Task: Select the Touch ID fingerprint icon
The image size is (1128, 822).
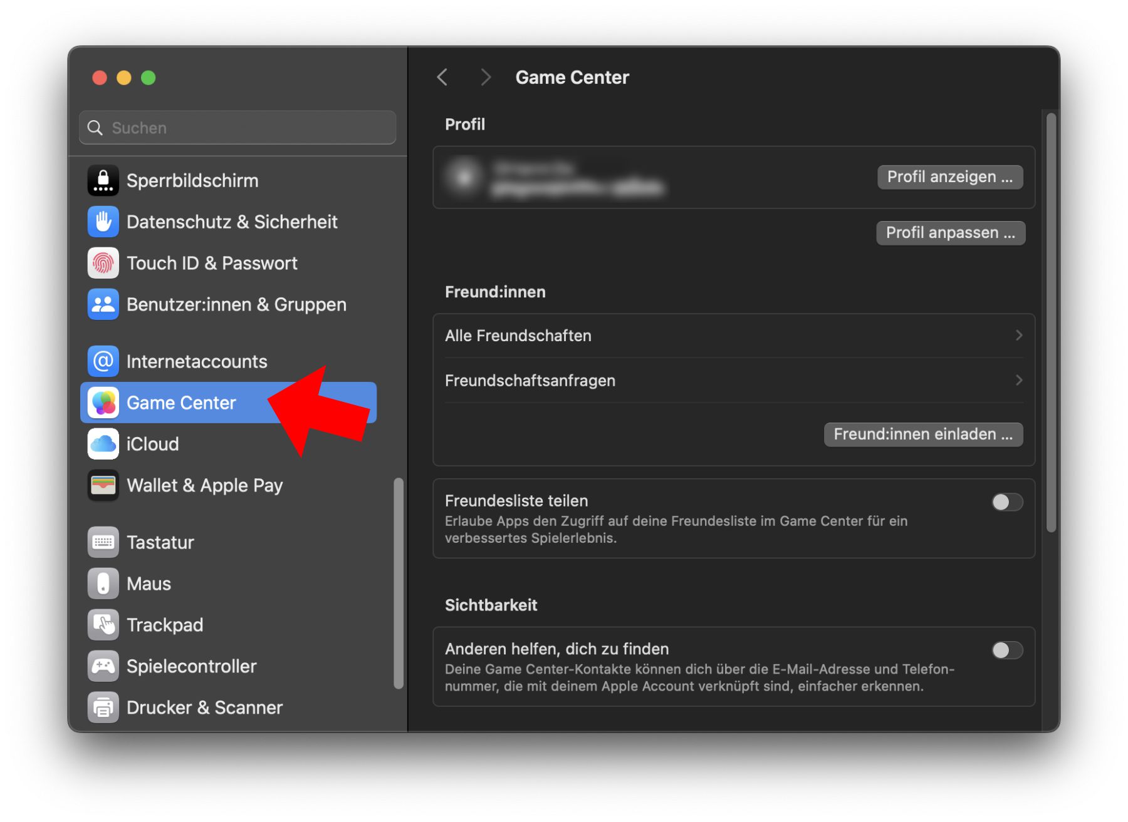Action: tap(103, 264)
